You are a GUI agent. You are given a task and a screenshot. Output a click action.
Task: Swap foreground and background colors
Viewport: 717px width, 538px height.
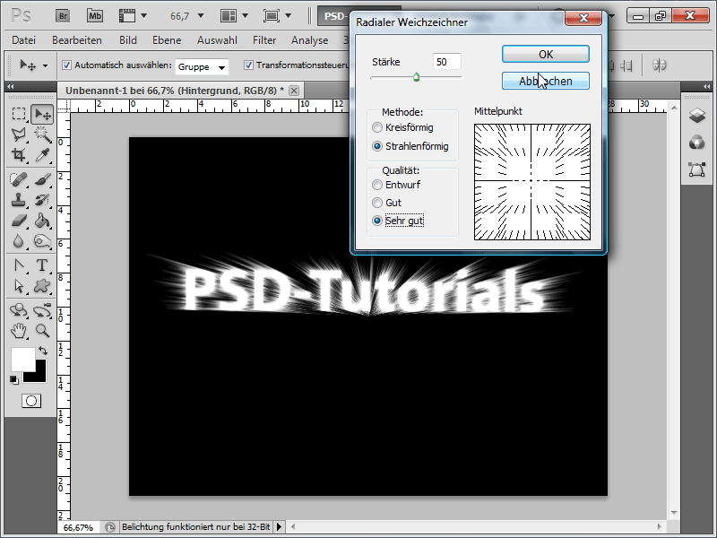tap(43, 351)
